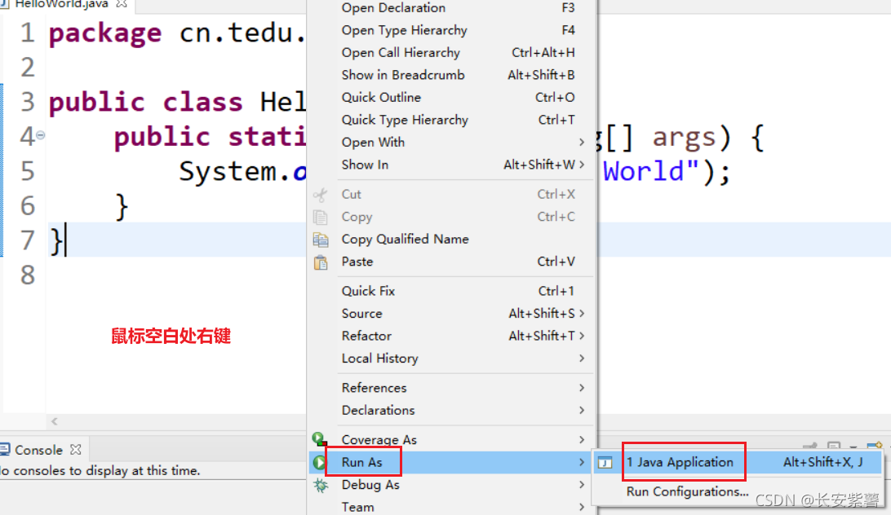Select Copy in context menu
The image size is (891, 515).
pyautogui.click(x=452, y=217)
